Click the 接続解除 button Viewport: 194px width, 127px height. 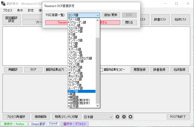[41, 117]
